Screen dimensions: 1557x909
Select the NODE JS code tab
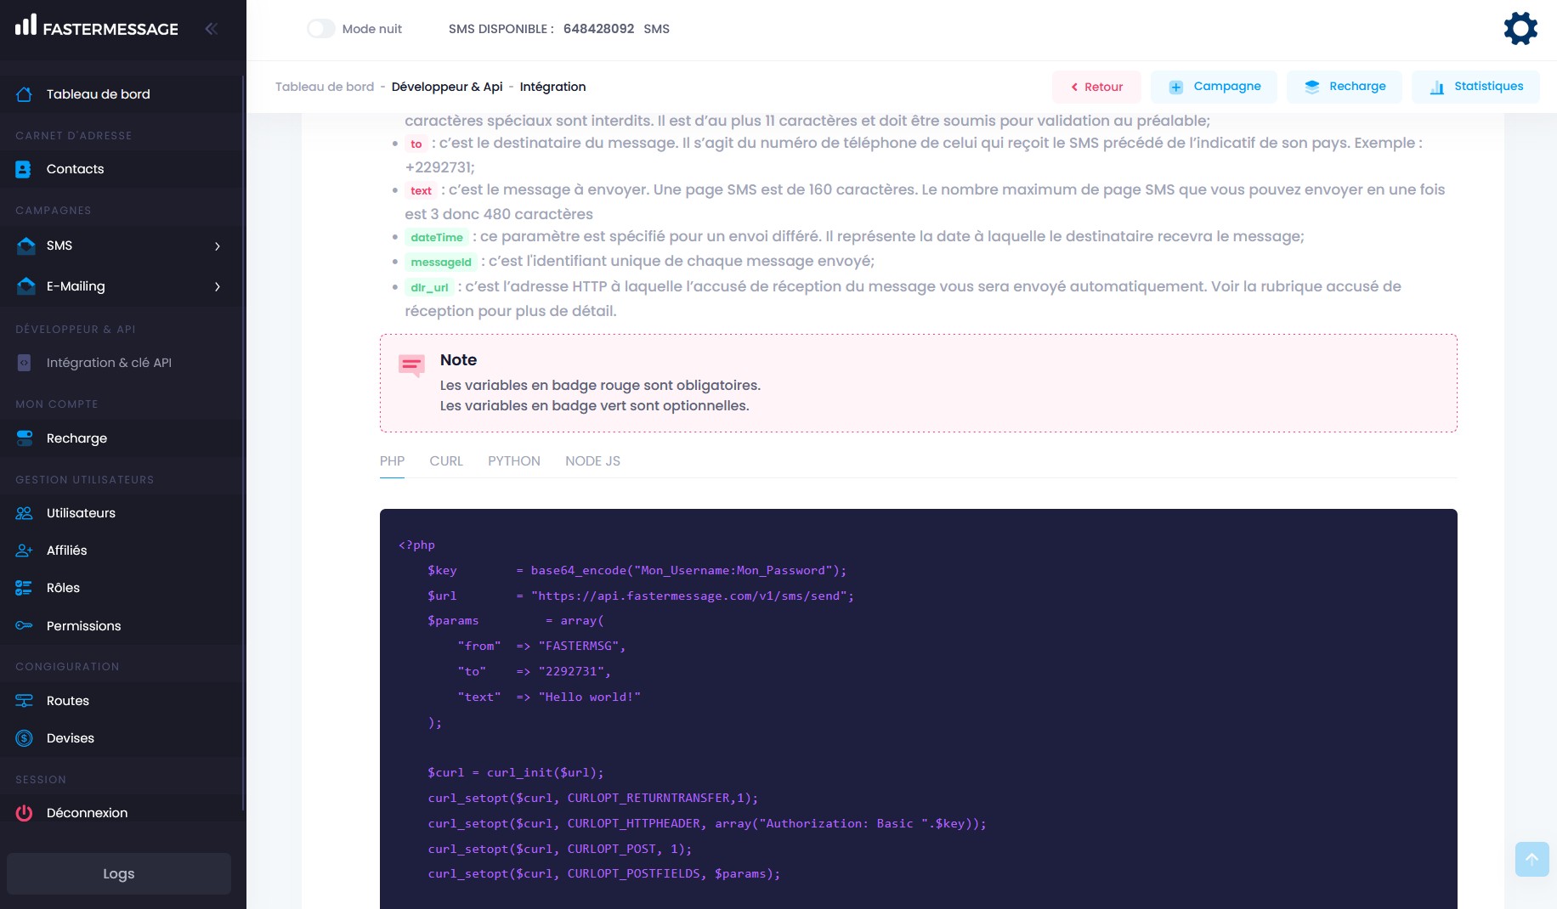click(592, 461)
